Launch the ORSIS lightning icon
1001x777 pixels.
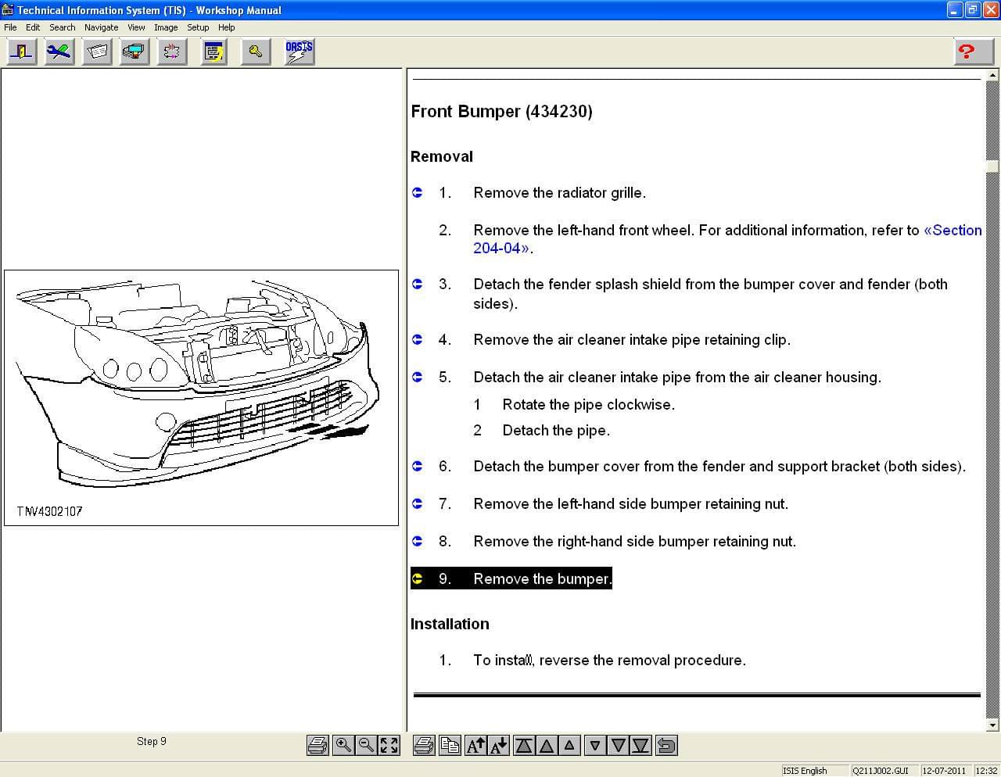tap(300, 52)
